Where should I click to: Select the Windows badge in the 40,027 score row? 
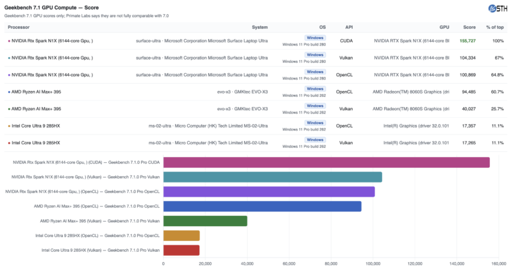(315, 106)
